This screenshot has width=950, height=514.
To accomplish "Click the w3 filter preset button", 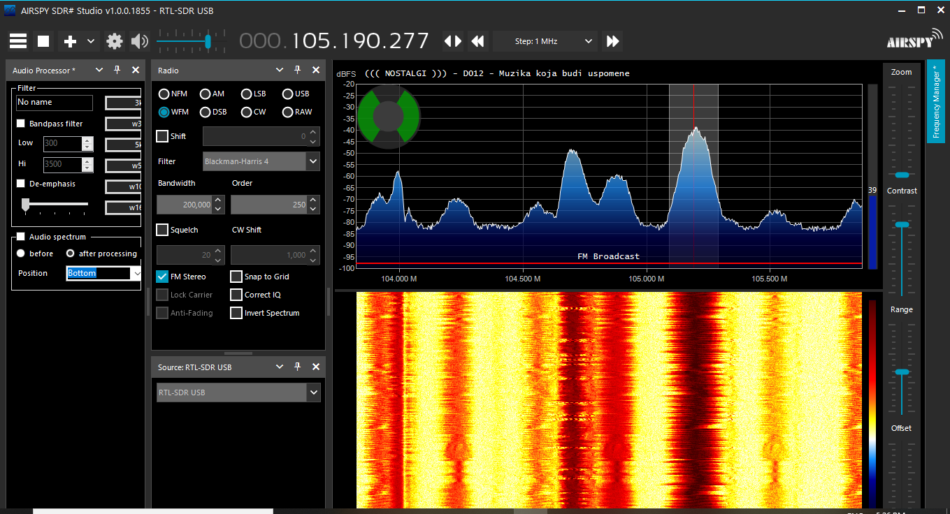I will (124, 124).
